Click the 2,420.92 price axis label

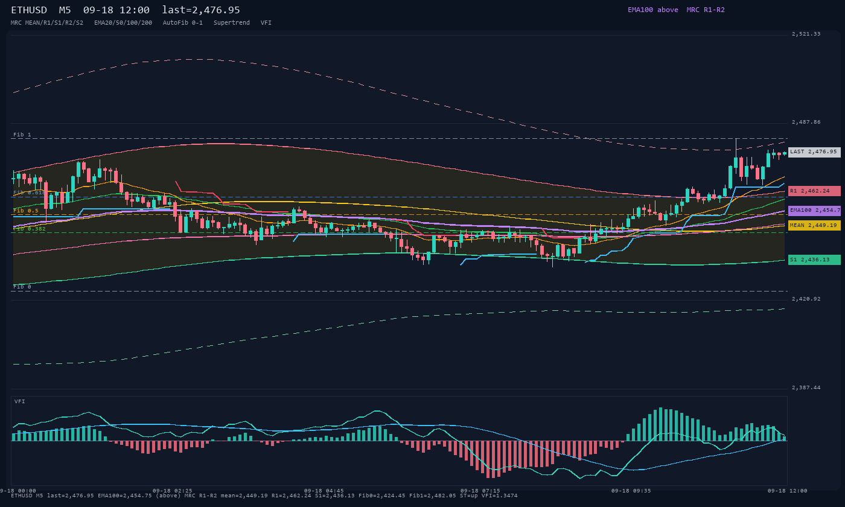(x=806, y=299)
